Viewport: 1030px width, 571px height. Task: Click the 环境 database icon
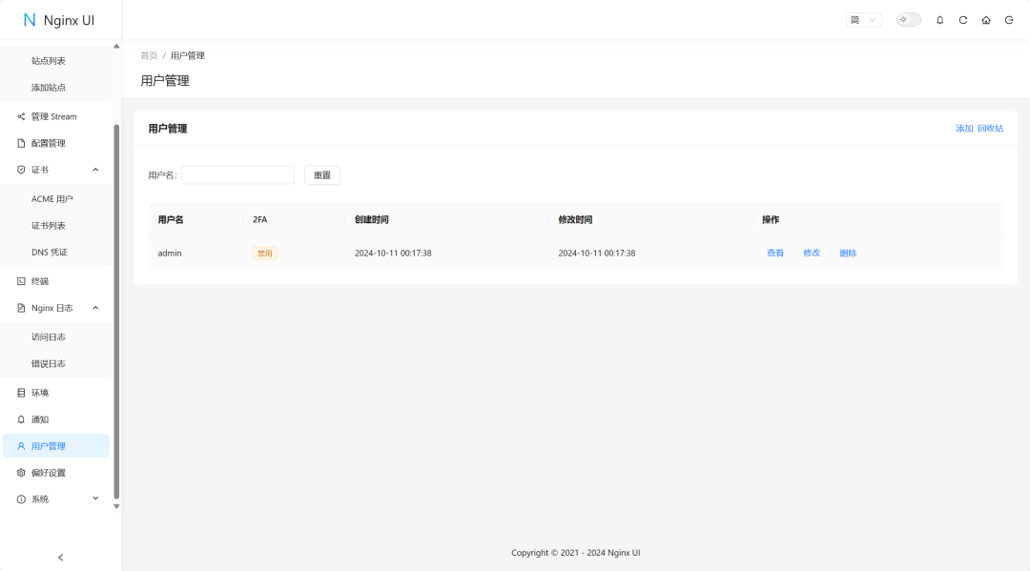[21, 393]
